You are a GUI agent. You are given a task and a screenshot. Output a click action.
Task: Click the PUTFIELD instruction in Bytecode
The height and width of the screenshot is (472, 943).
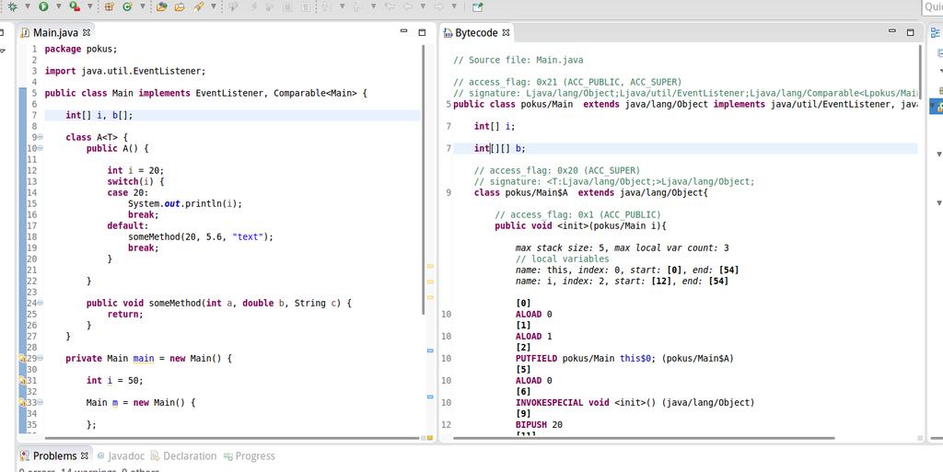(x=624, y=359)
